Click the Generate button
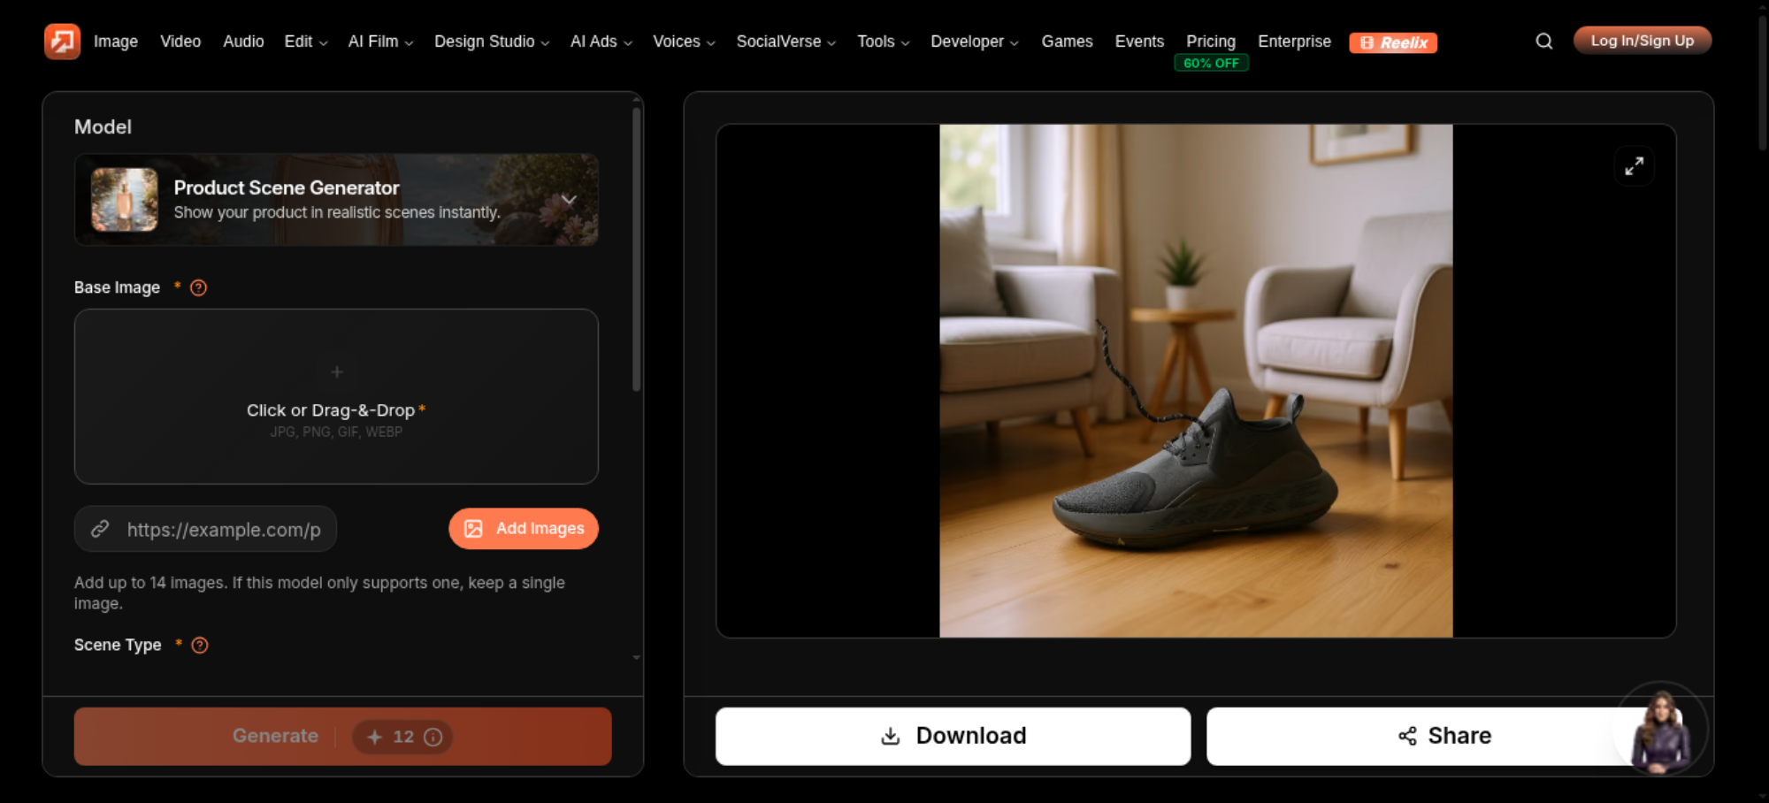 [342, 736]
